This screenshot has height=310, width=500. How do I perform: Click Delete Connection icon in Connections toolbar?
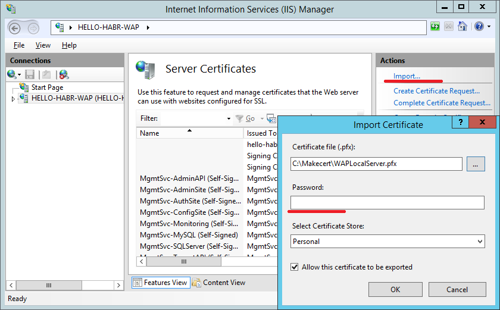(64, 74)
